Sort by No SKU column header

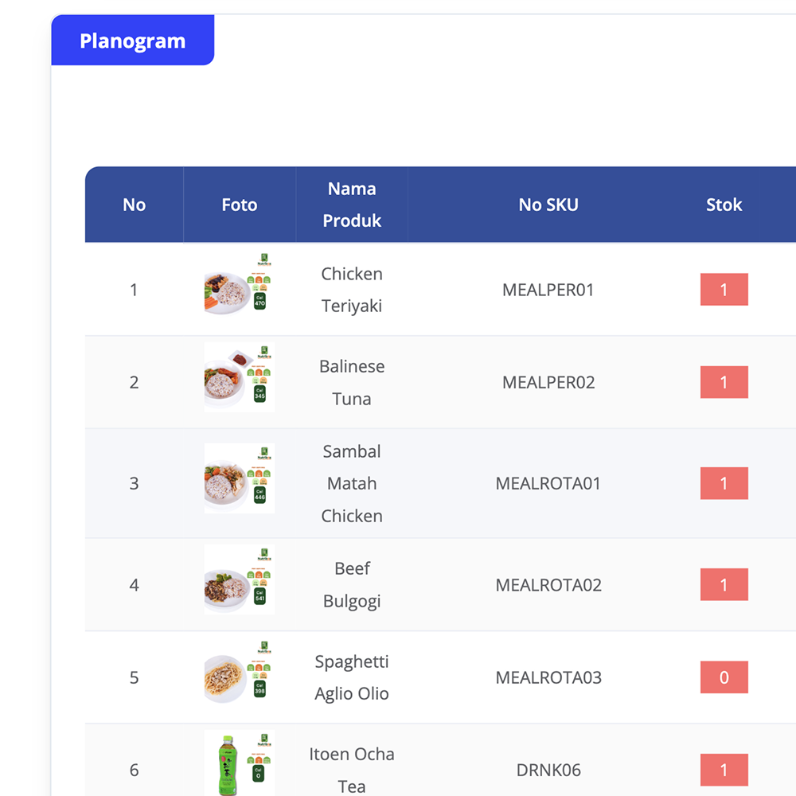coord(548,205)
